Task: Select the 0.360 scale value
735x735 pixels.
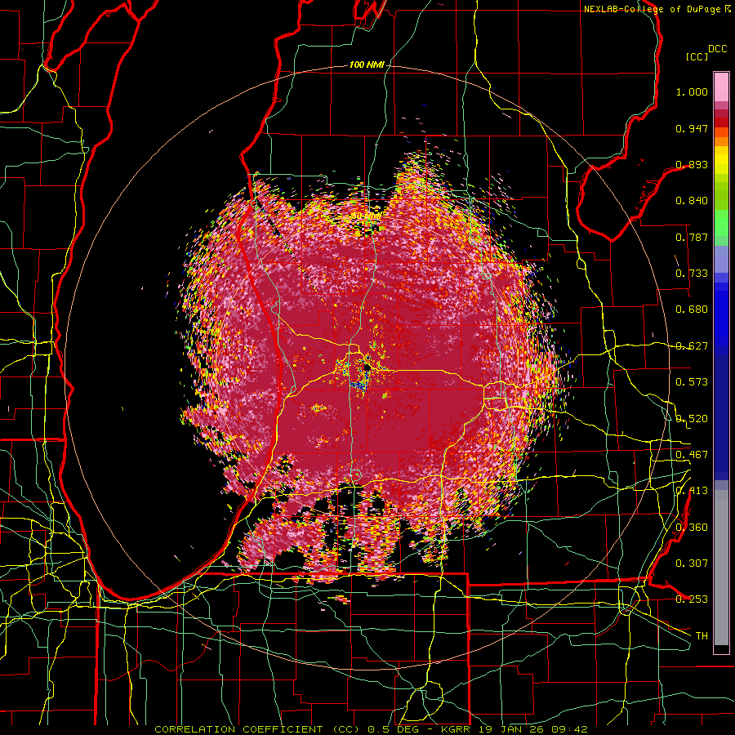Action: [x=692, y=528]
